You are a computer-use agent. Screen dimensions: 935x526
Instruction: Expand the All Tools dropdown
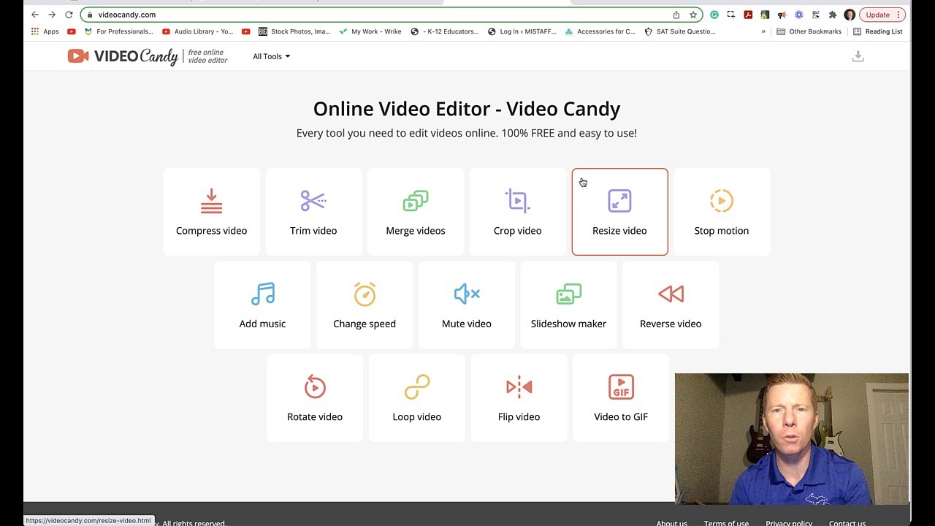point(271,56)
